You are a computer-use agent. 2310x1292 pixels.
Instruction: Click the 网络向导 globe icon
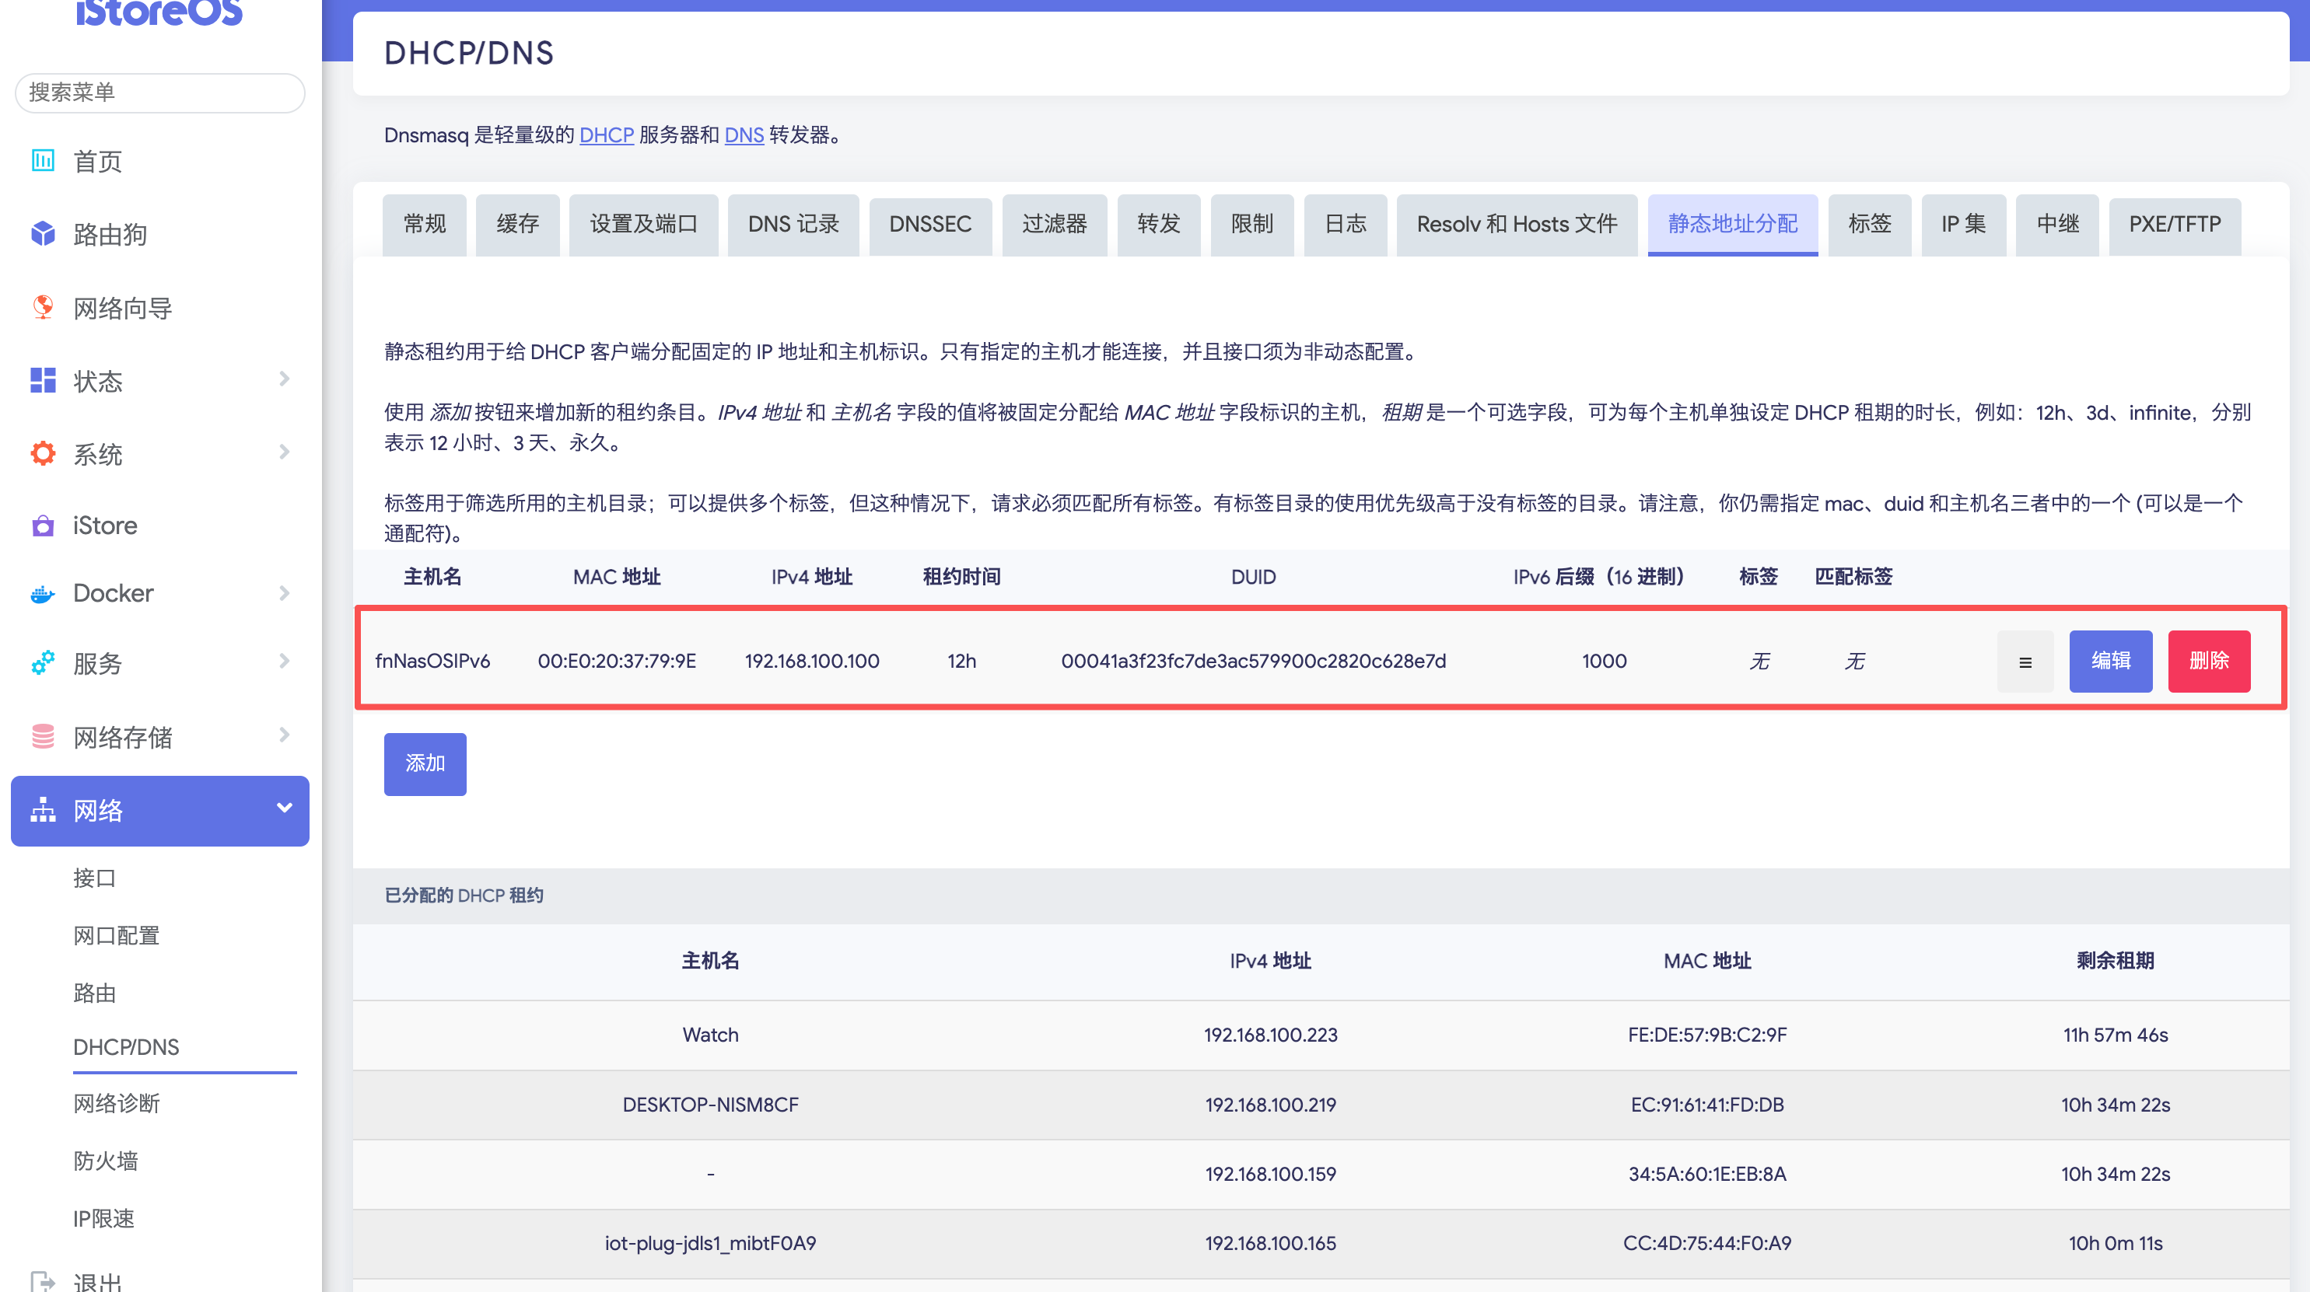pos(42,307)
